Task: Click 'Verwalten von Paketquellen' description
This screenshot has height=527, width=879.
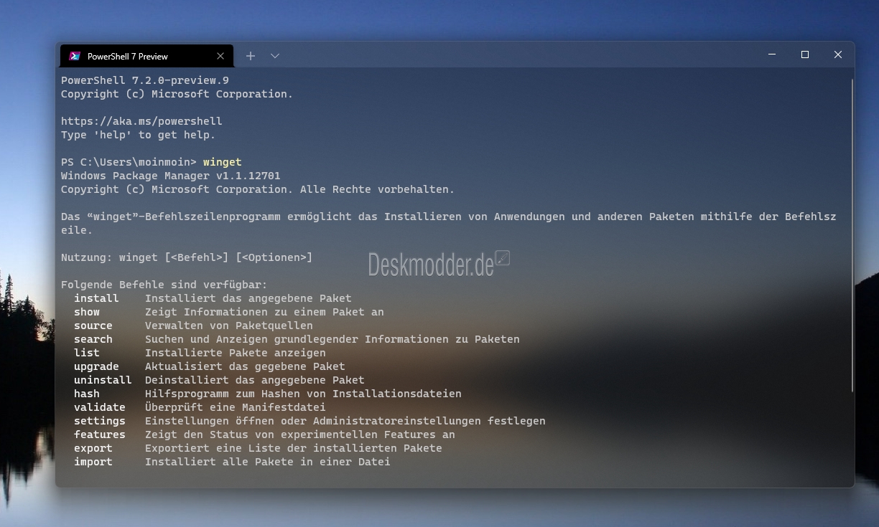Action: click(x=229, y=326)
